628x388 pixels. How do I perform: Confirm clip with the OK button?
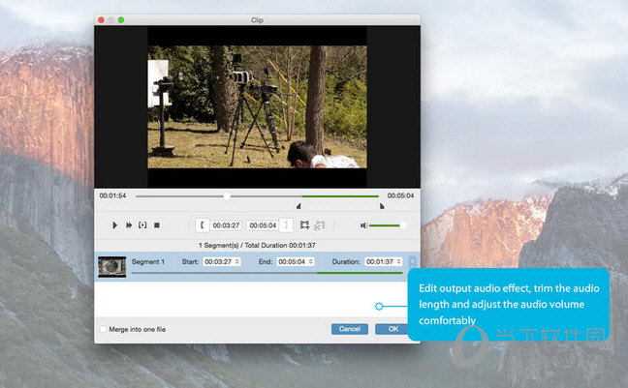pos(392,329)
